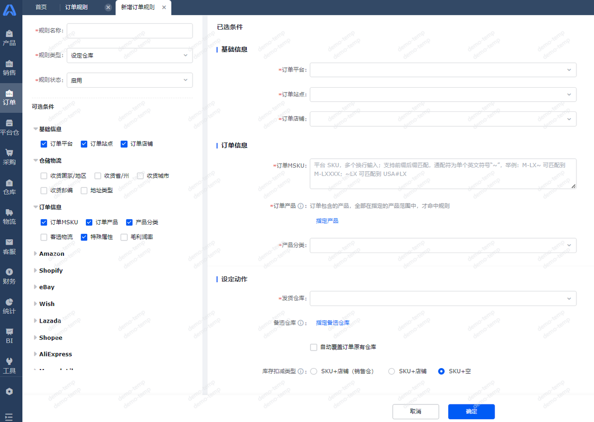Enable 自动覆盖订单原有仓库 checkbox

pyautogui.click(x=314, y=347)
